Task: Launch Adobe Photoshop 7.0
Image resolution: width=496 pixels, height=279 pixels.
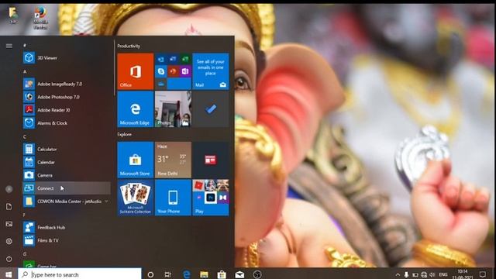Action: pyautogui.click(x=67, y=97)
